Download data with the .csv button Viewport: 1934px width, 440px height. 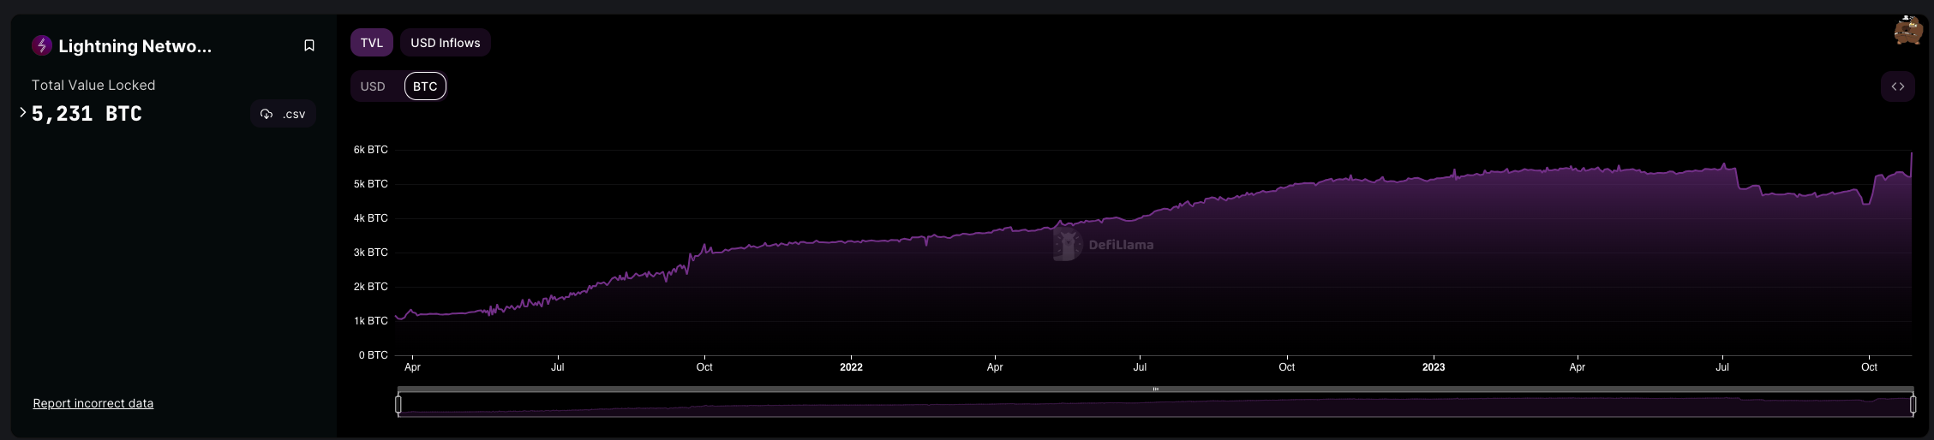point(284,114)
